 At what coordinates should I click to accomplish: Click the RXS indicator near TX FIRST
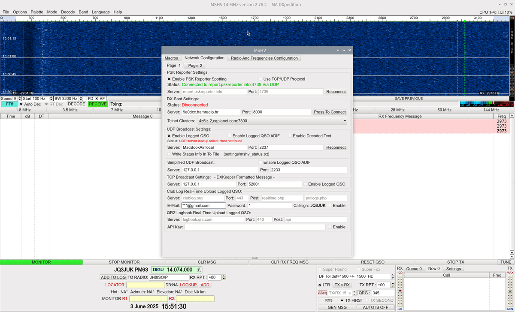pyautogui.click(x=329, y=300)
